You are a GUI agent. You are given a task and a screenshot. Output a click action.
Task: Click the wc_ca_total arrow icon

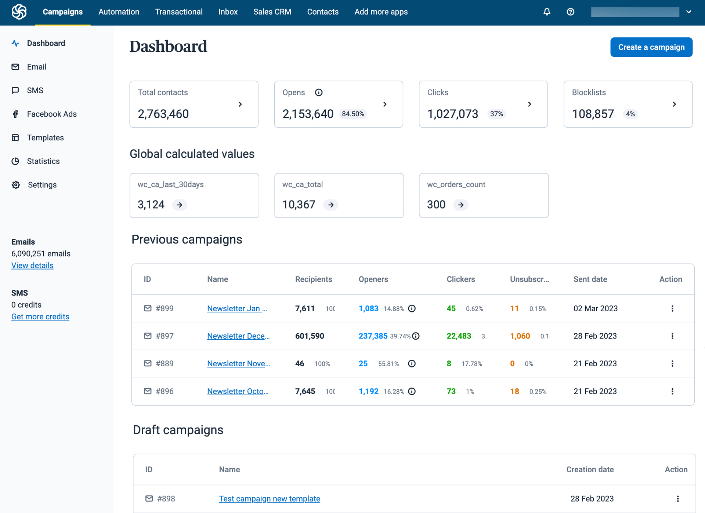331,205
